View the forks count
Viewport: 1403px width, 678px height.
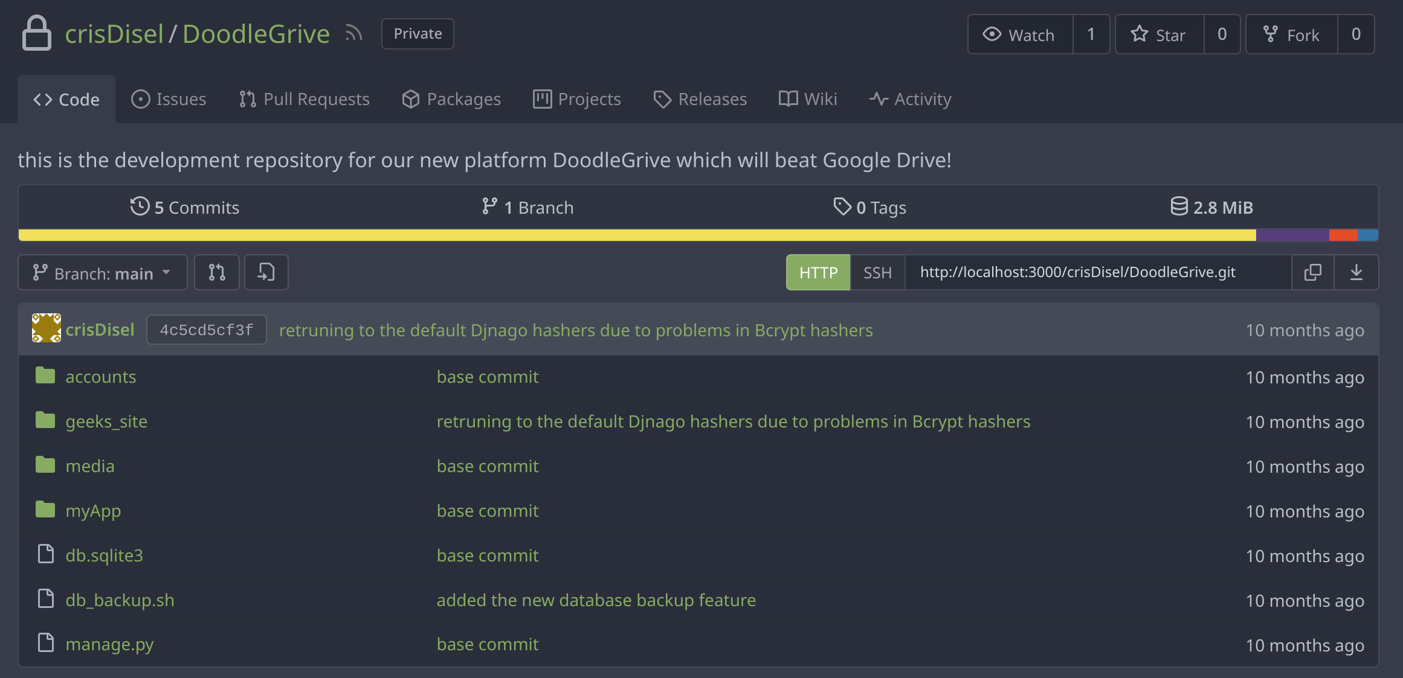[1356, 34]
